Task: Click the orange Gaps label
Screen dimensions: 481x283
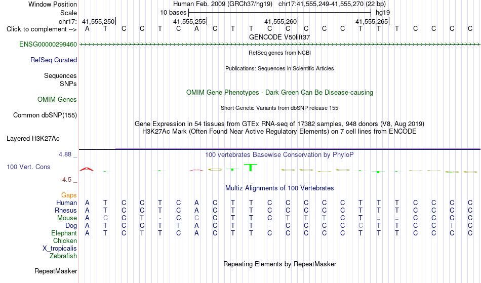Action: pyautogui.click(x=69, y=195)
